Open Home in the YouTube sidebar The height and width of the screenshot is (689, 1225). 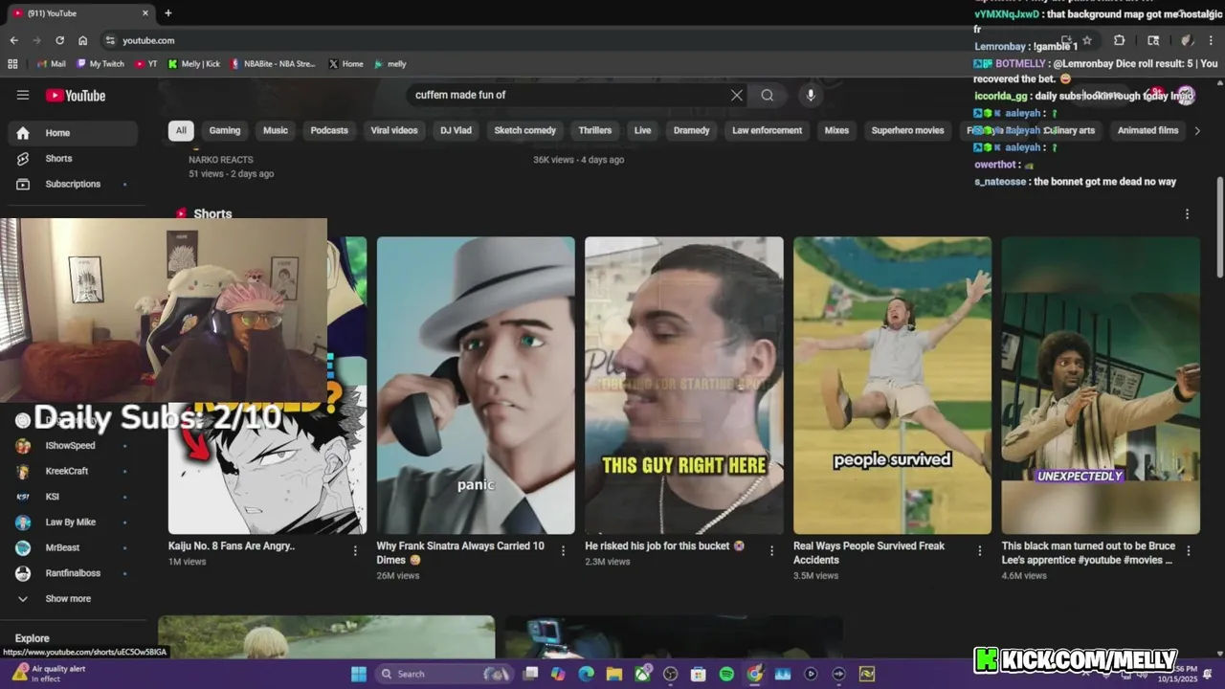click(73, 133)
